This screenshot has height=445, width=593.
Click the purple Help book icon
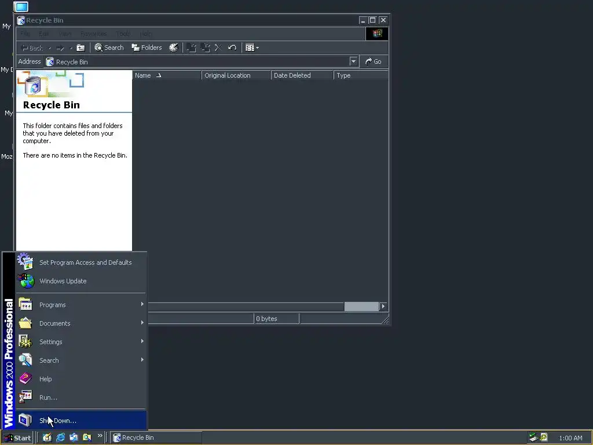25,378
